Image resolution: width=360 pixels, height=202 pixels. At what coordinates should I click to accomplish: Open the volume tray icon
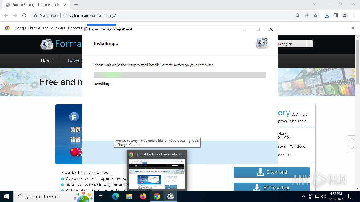[324, 196]
